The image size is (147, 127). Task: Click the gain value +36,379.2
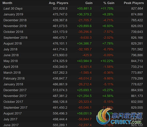pos(84,14)
